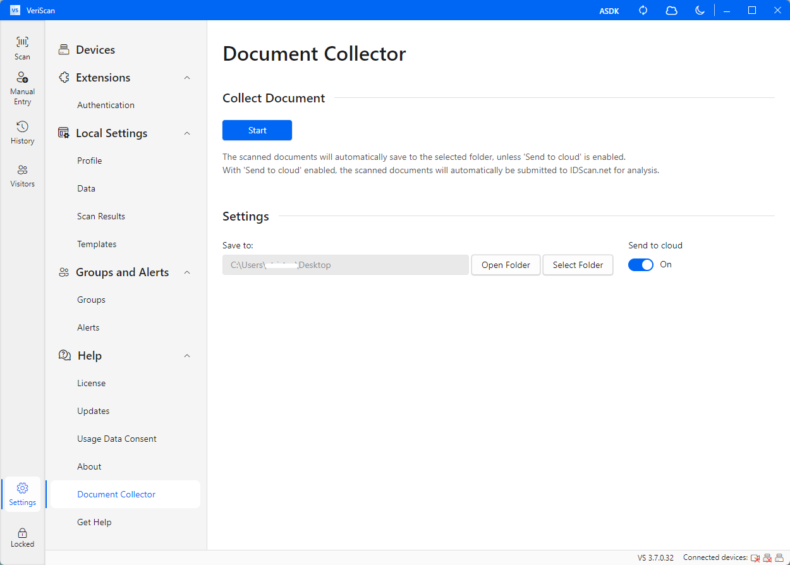The width and height of the screenshot is (790, 565).
Task: Click the Select Folder button
Action: pyautogui.click(x=578, y=265)
